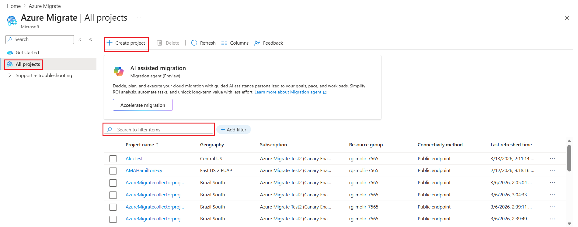The width and height of the screenshot is (578, 227).
Task: Click the Azure Migrate breadcrumb link
Action: tap(45, 6)
